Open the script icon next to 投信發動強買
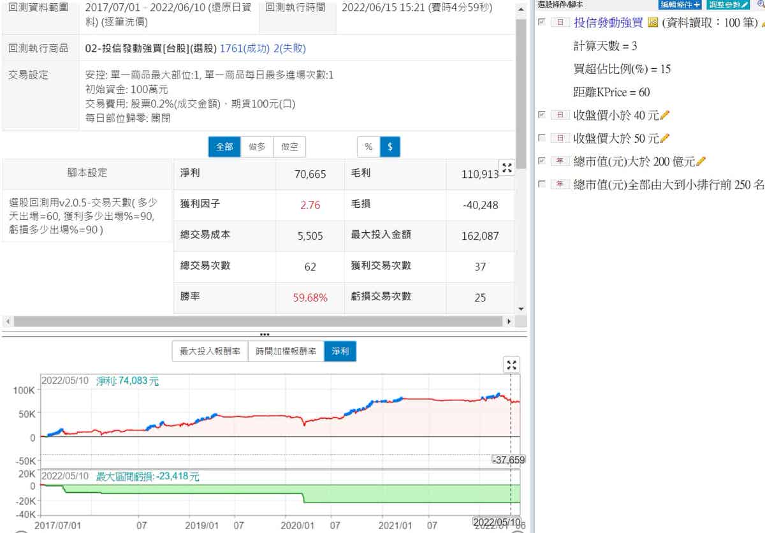Viewport: 765px width, 533px height. pyautogui.click(x=652, y=23)
